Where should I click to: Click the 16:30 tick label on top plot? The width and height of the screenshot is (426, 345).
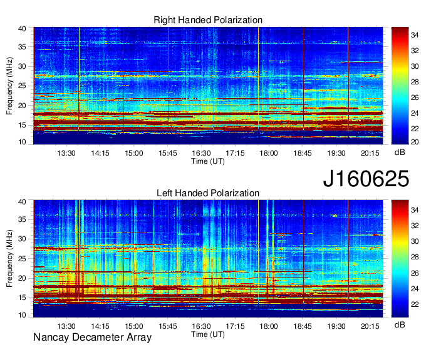[x=201, y=153]
